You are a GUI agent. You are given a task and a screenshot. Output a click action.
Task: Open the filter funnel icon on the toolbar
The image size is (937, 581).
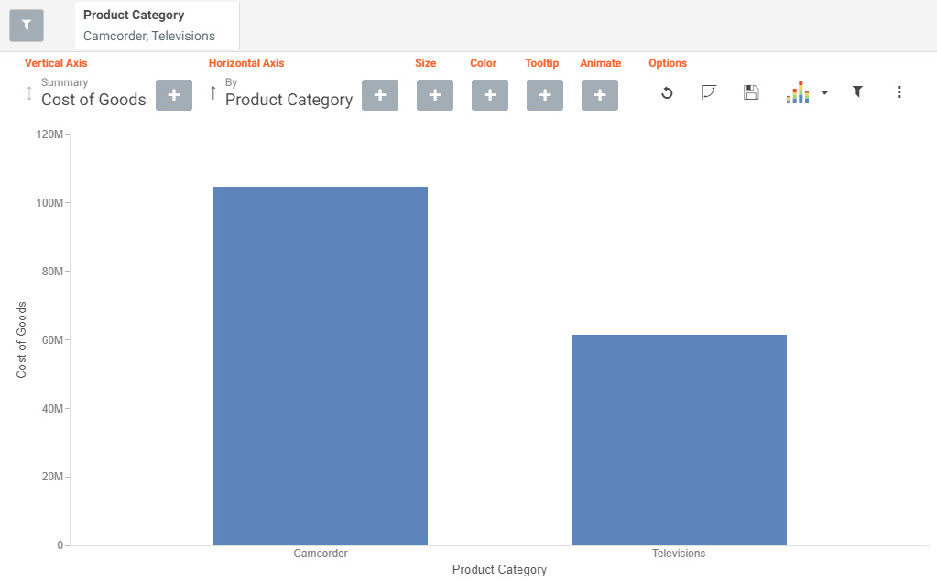click(x=857, y=92)
